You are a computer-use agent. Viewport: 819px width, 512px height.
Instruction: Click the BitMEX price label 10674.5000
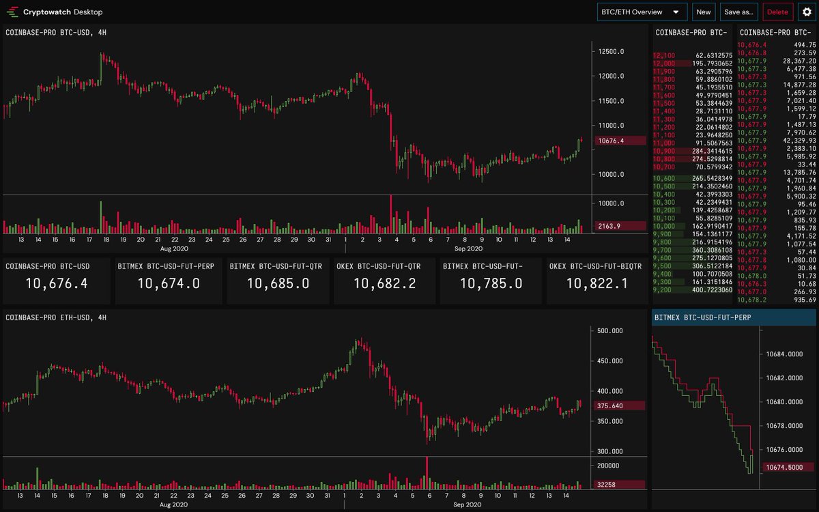tap(788, 468)
